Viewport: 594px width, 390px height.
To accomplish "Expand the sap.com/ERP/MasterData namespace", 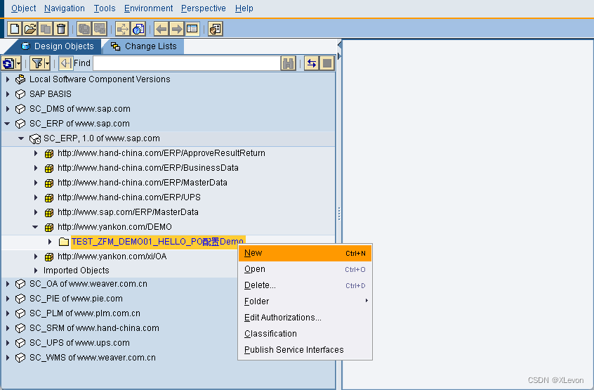I will tap(36, 212).
